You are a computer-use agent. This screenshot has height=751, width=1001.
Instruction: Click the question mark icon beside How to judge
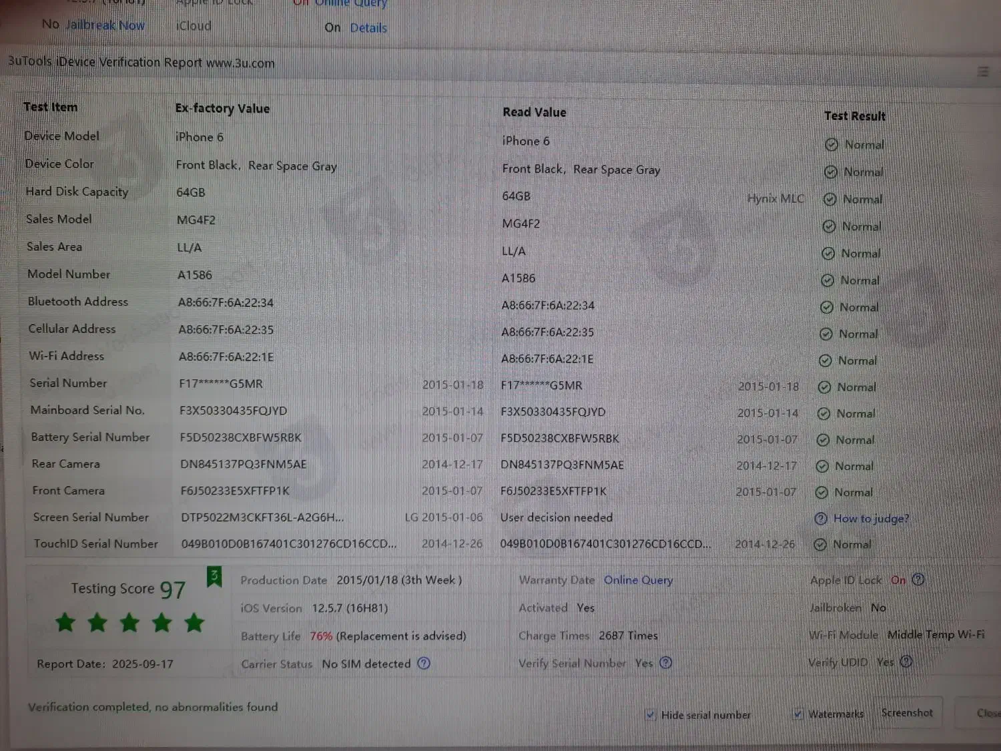click(x=821, y=519)
